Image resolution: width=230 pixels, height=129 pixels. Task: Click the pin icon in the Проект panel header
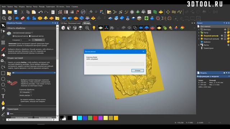[227, 23]
